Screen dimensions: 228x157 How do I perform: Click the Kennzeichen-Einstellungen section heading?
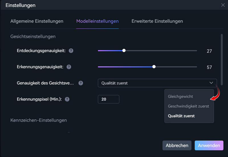pos(38,120)
